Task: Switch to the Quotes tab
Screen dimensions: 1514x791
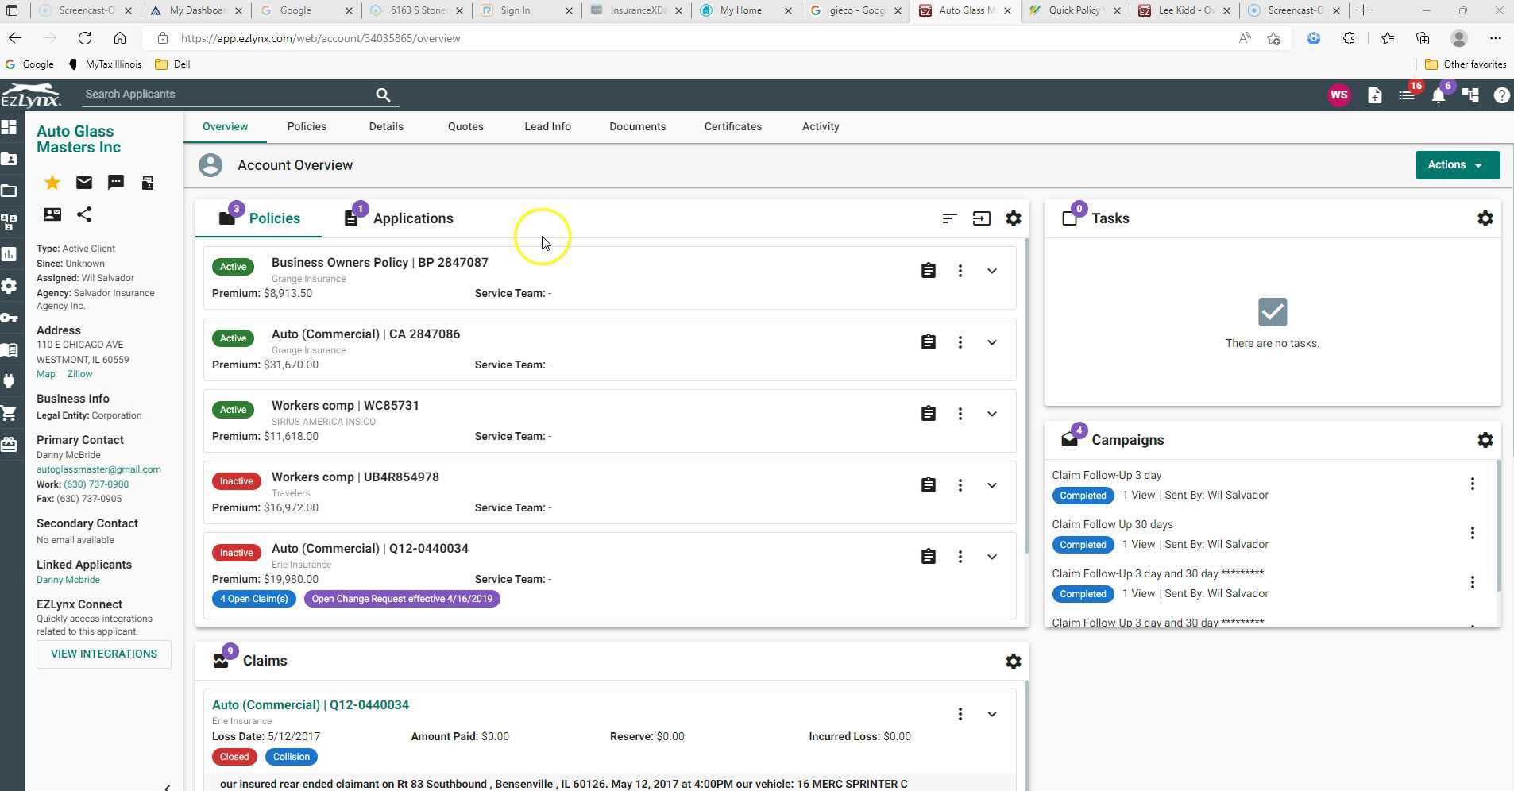Action: (465, 126)
